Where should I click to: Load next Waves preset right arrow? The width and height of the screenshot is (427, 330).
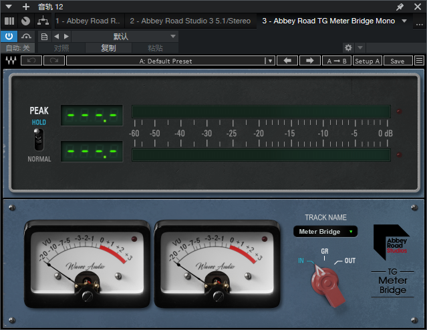309,60
